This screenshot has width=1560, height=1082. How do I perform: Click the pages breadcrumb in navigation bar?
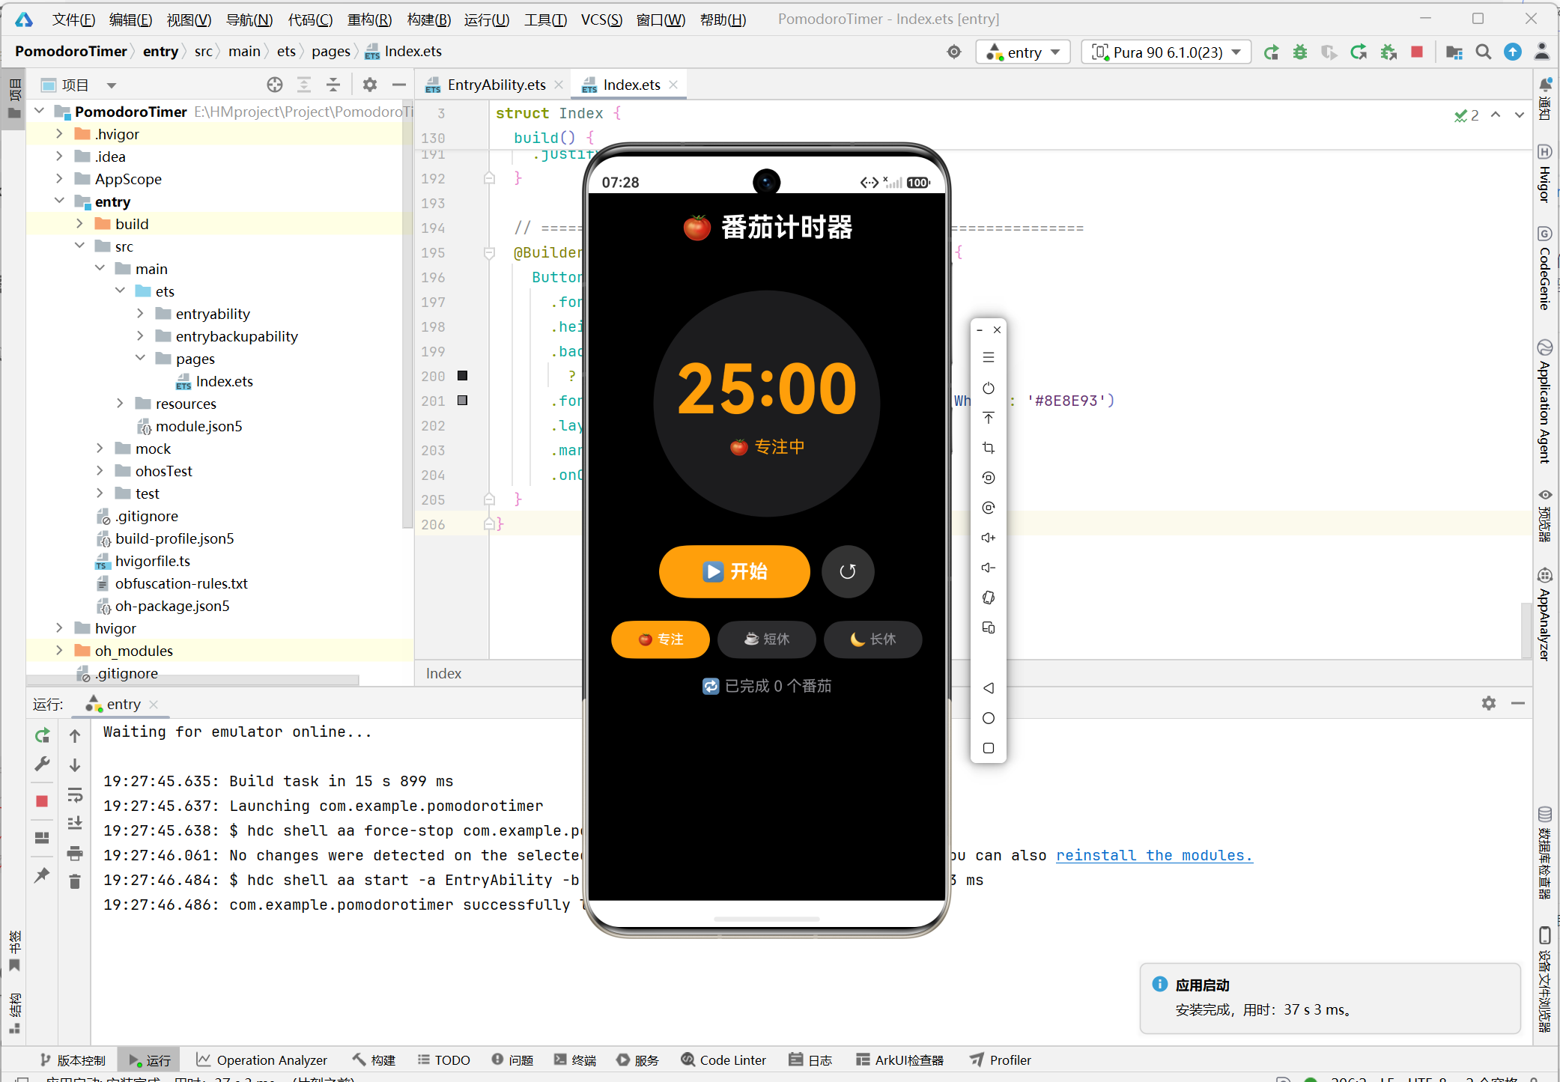pos(331,52)
